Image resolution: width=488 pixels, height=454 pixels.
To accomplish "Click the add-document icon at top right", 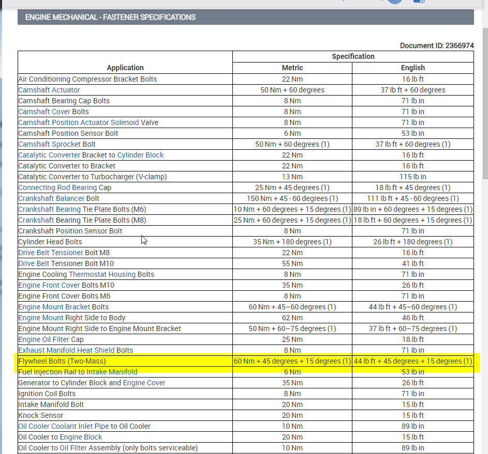I will coord(419,2).
